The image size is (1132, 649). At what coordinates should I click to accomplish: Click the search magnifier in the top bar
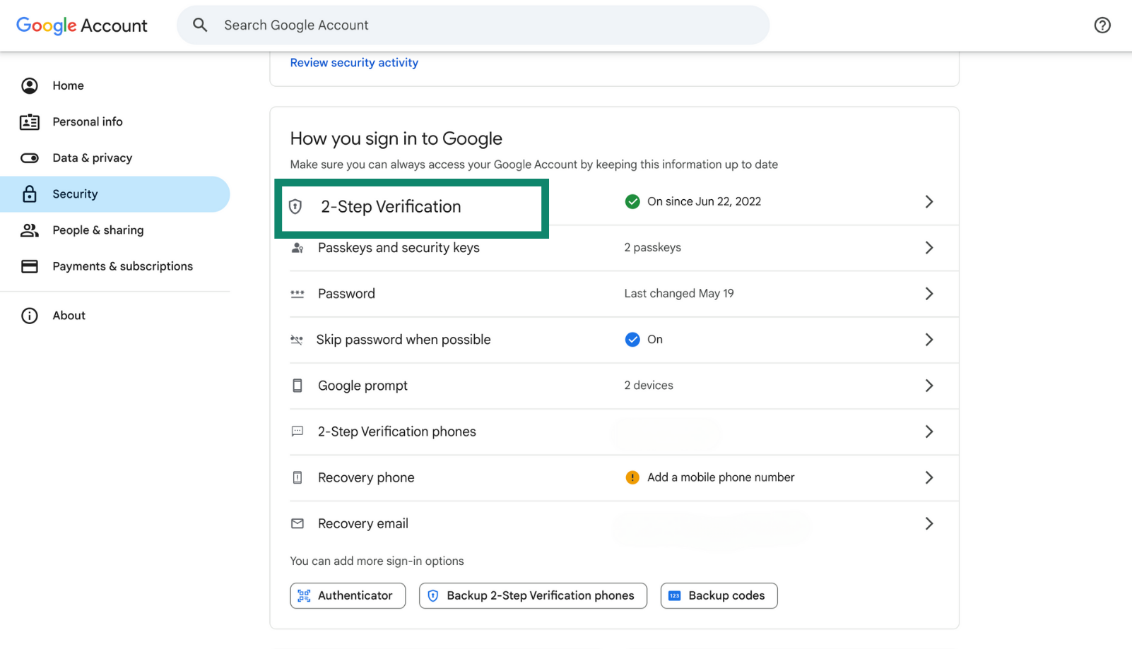tap(200, 24)
